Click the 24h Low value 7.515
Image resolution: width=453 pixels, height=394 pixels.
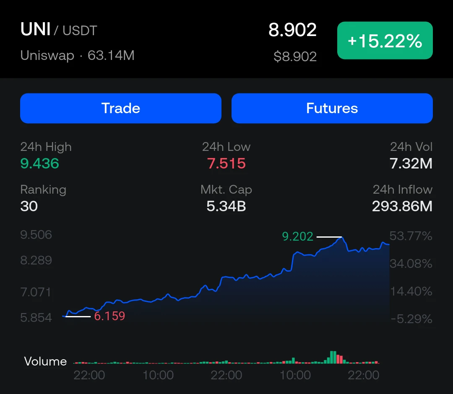tap(226, 163)
